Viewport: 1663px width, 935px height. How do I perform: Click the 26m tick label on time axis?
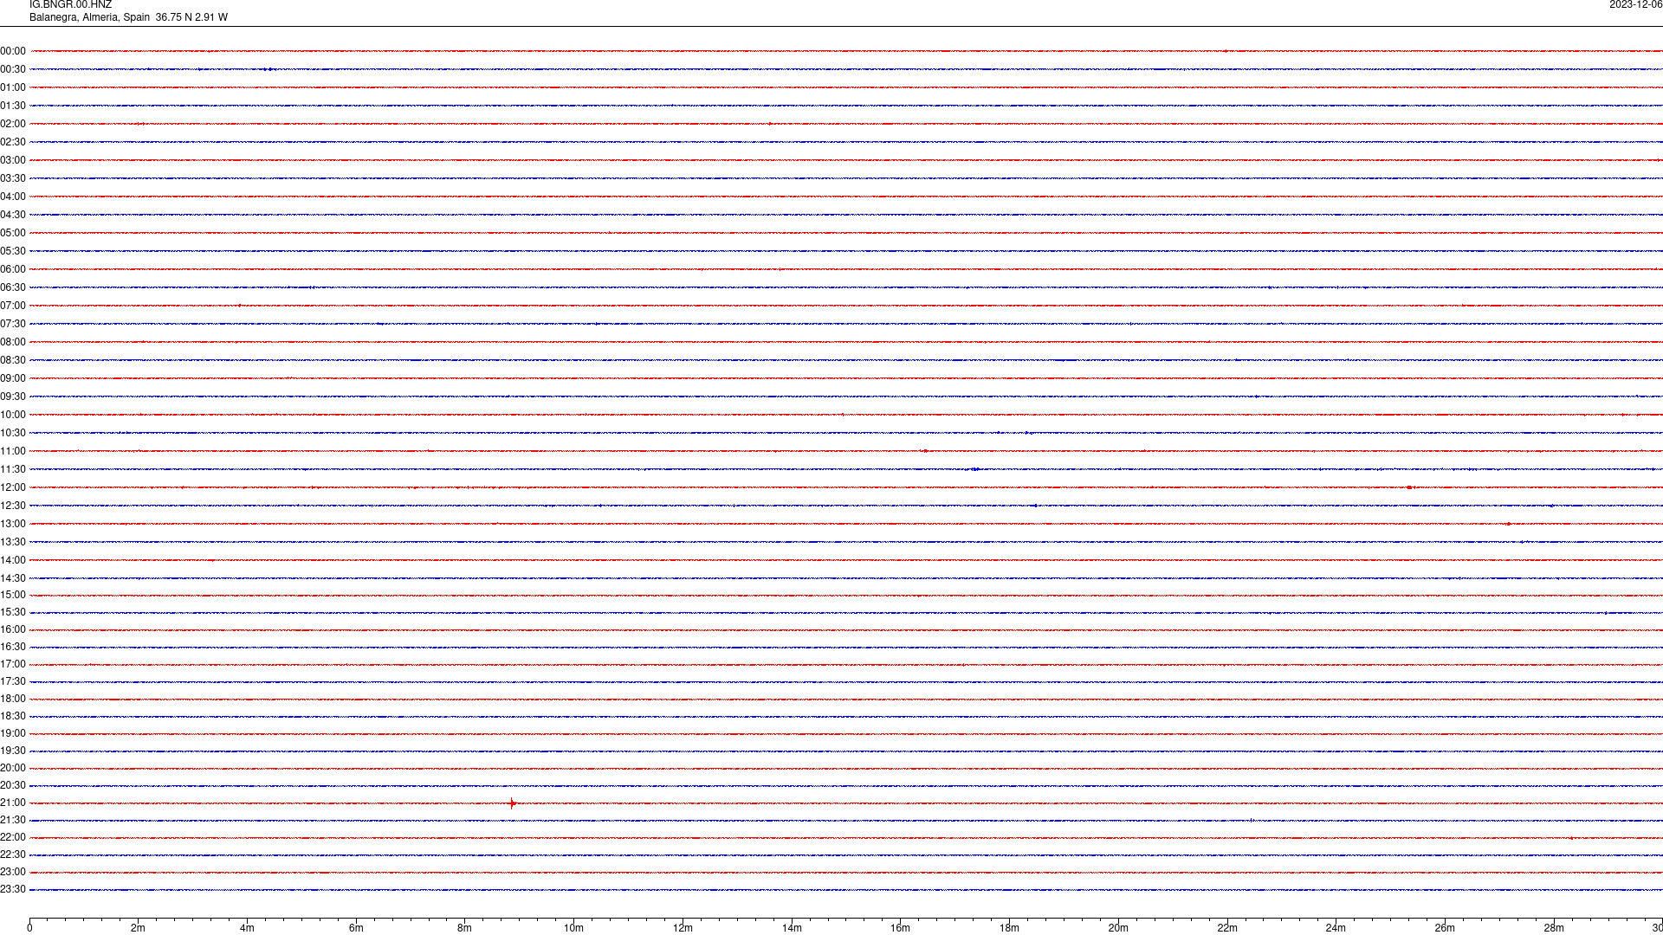(x=1445, y=928)
